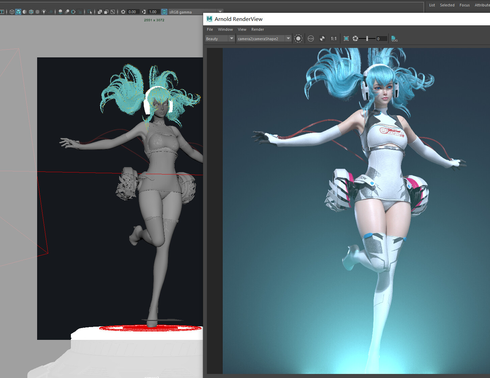
Task: Toggle smooth shade all cube icon
Action: (18, 12)
